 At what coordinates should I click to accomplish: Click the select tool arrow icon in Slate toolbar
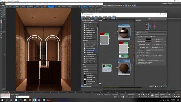[82, 18]
